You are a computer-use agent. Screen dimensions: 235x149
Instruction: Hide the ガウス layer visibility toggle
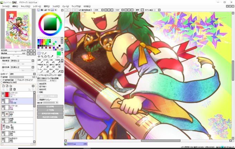(x=3, y=113)
